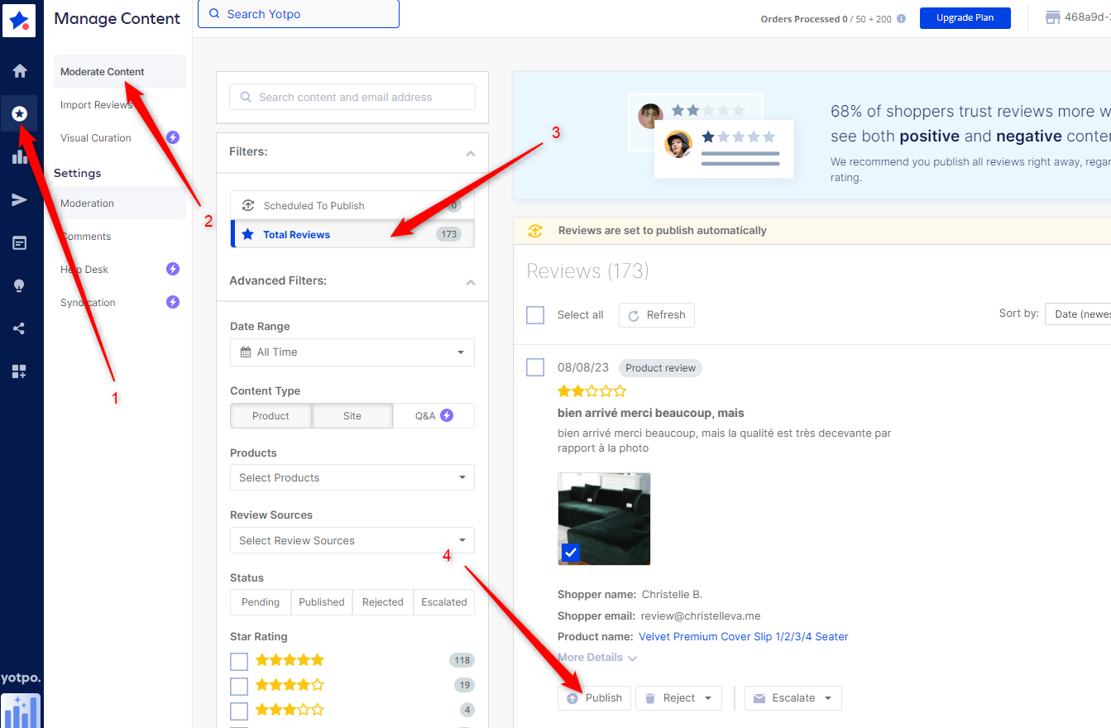Click the review's two-star rating
1111x728 pixels.
(591, 390)
